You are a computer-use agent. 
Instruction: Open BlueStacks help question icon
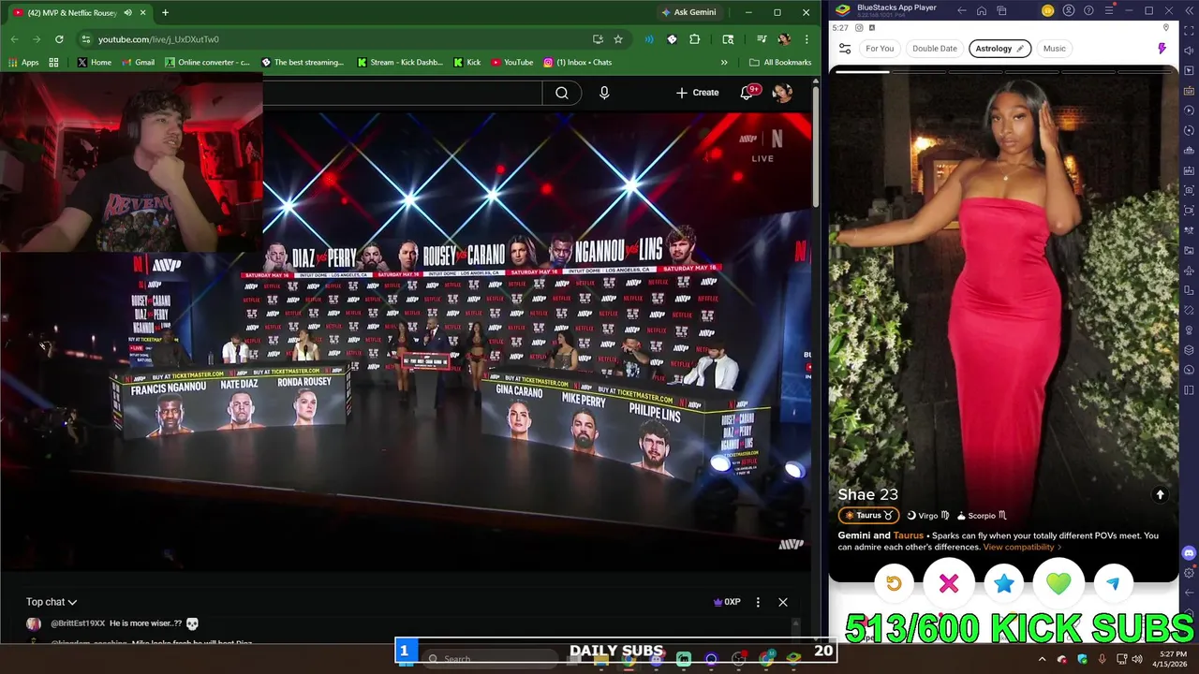click(x=1088, y=11)
